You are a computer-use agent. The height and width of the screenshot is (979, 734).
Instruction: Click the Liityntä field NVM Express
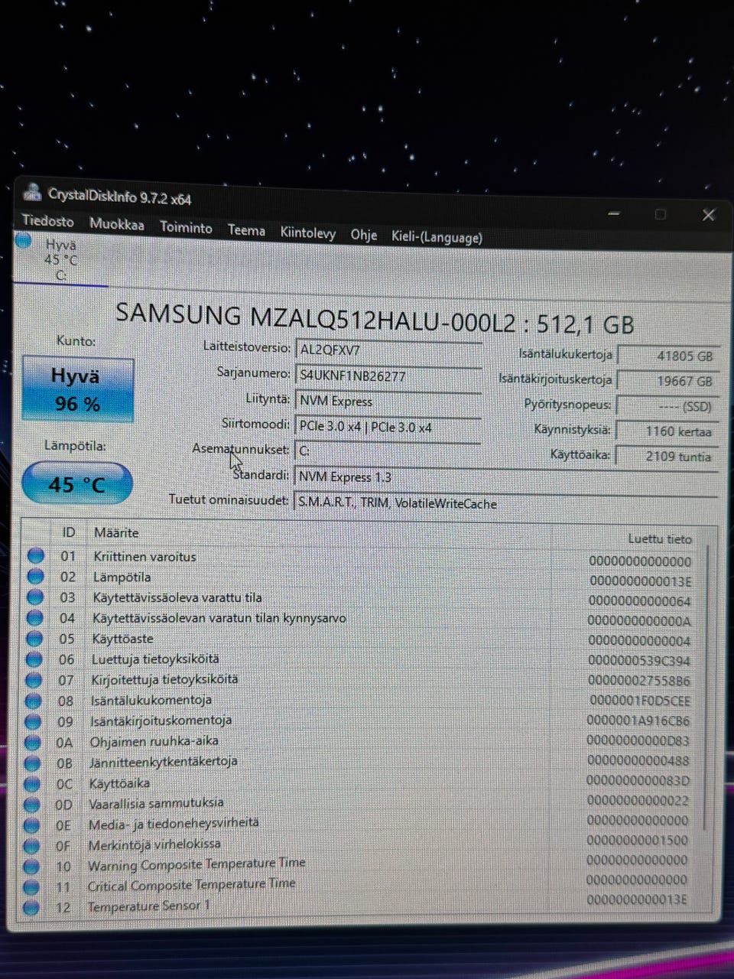tap(388, 401)
